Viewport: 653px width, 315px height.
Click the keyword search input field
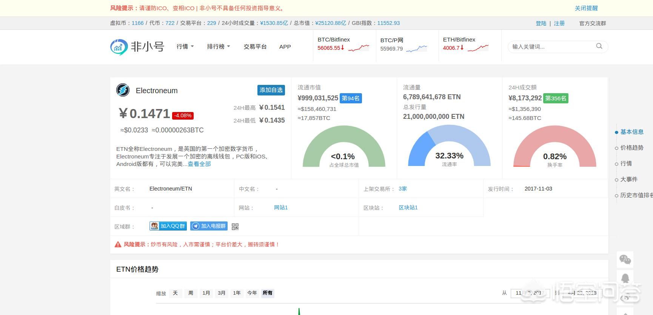pos(551,46)
